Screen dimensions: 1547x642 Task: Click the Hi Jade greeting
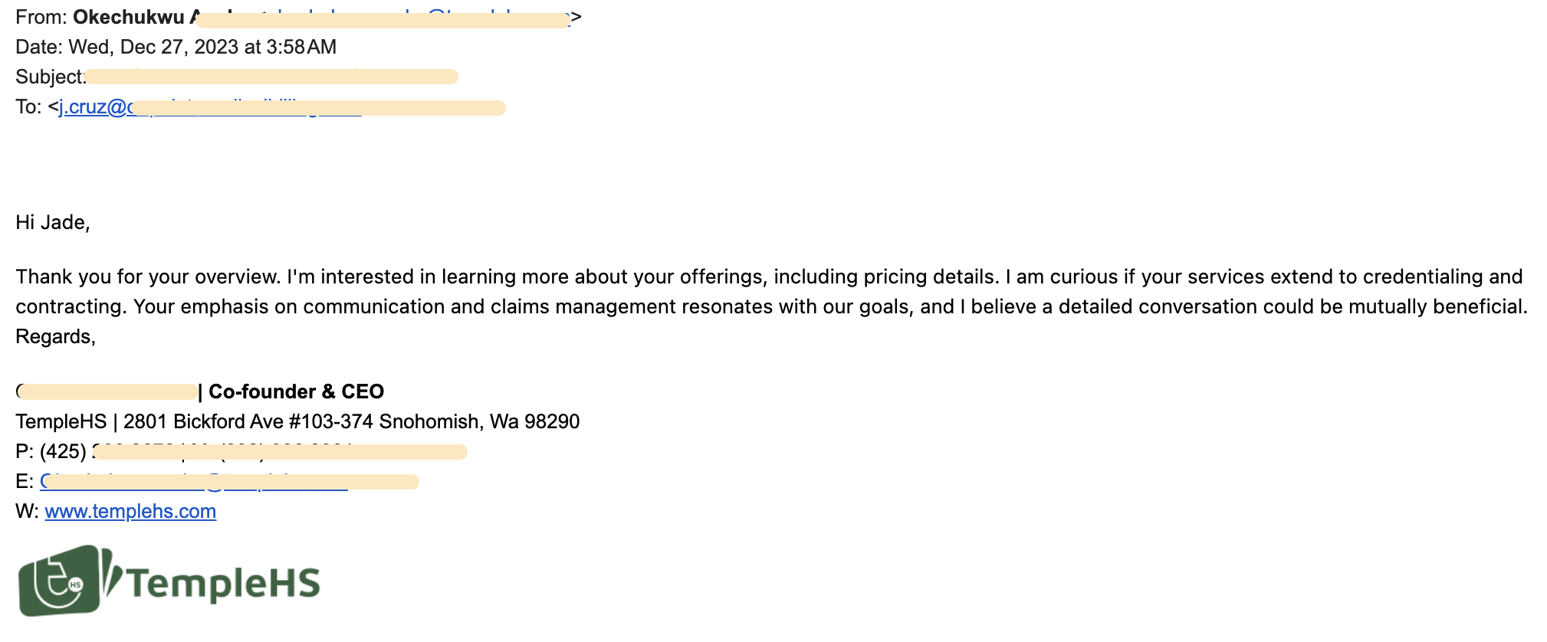tap(53, 222)
